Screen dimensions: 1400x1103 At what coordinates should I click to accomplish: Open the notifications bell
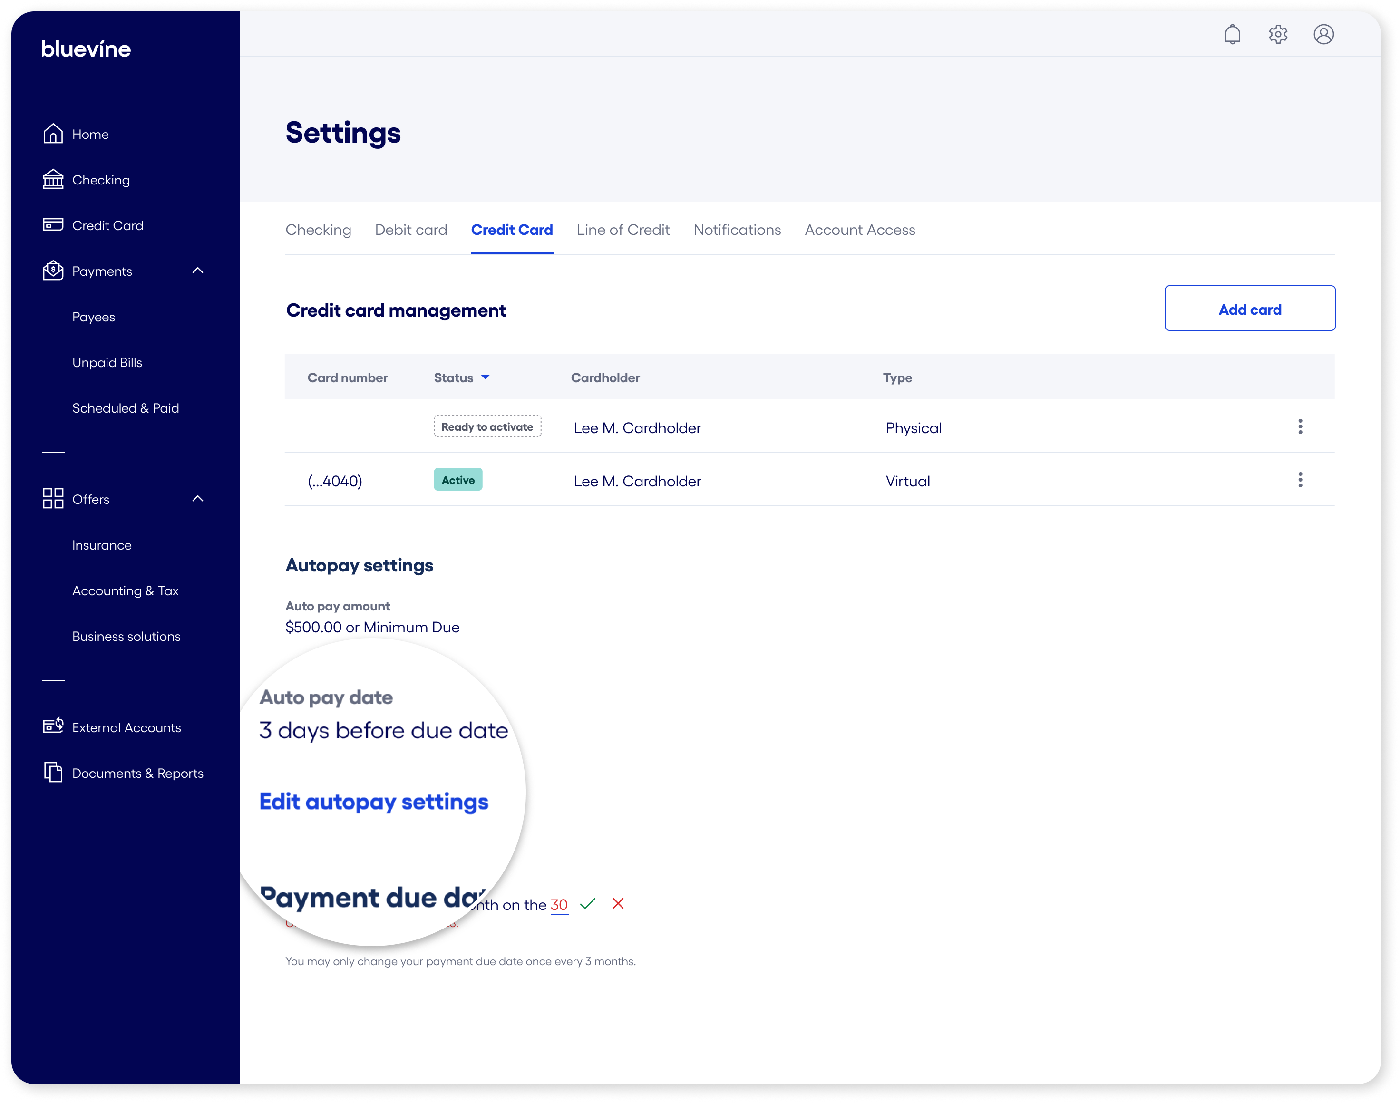[x=1233, y=34]
